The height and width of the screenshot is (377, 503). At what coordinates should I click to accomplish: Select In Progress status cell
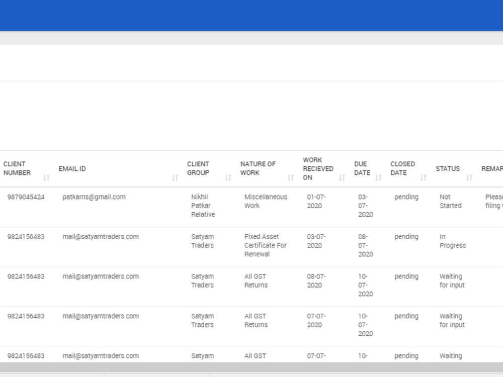(x=453, y=241)
